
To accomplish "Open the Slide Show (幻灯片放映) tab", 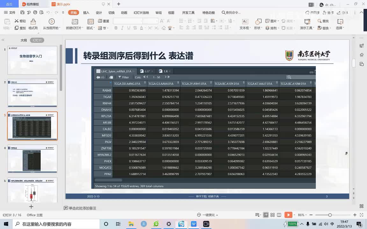I will point(141,13).
